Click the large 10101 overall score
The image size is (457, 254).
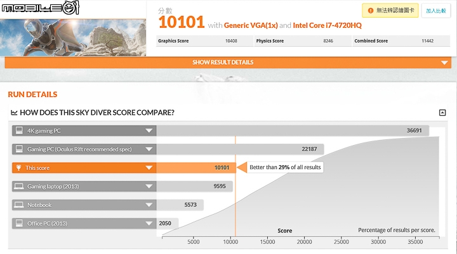click(x=182, y=22)
